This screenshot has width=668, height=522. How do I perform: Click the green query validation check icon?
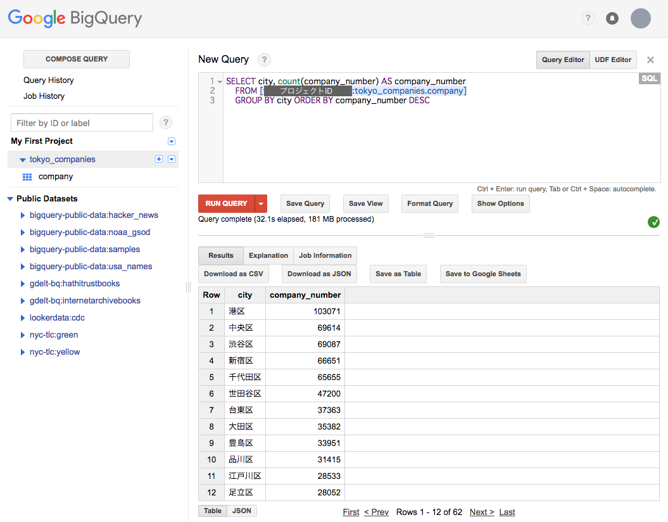653,222
